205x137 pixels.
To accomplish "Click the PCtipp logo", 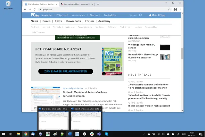I will click(x=35, y=15).
